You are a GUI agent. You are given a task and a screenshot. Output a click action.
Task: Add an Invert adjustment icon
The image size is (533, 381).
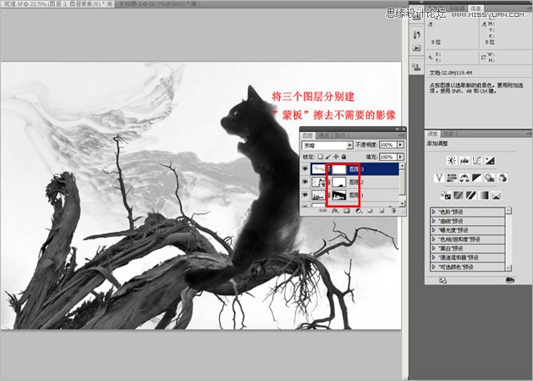[445, 196]
